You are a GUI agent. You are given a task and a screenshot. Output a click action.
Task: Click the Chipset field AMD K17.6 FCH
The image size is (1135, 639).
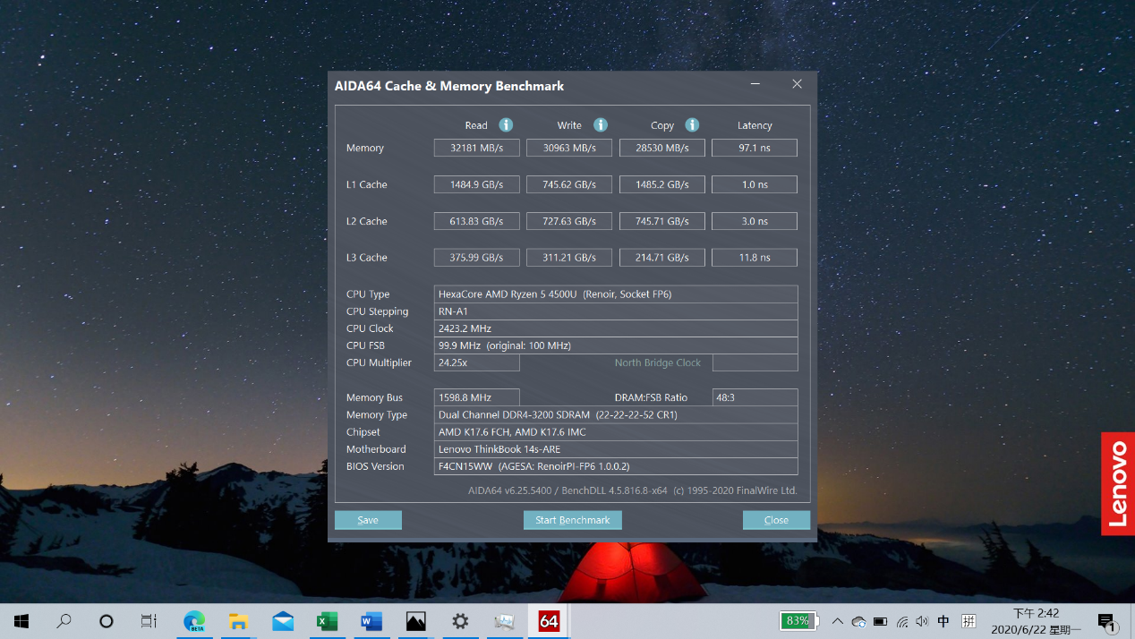pyautogui.click(x=616, y=432)
